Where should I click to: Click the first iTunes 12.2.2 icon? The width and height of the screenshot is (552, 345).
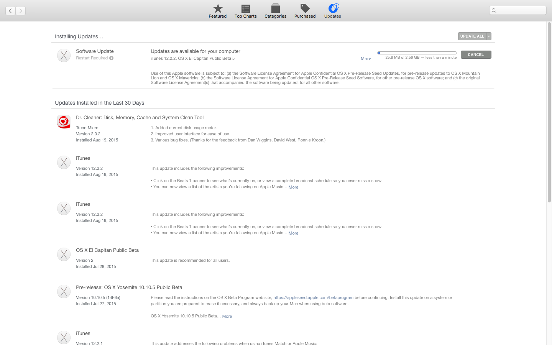(x=64, y=163)
